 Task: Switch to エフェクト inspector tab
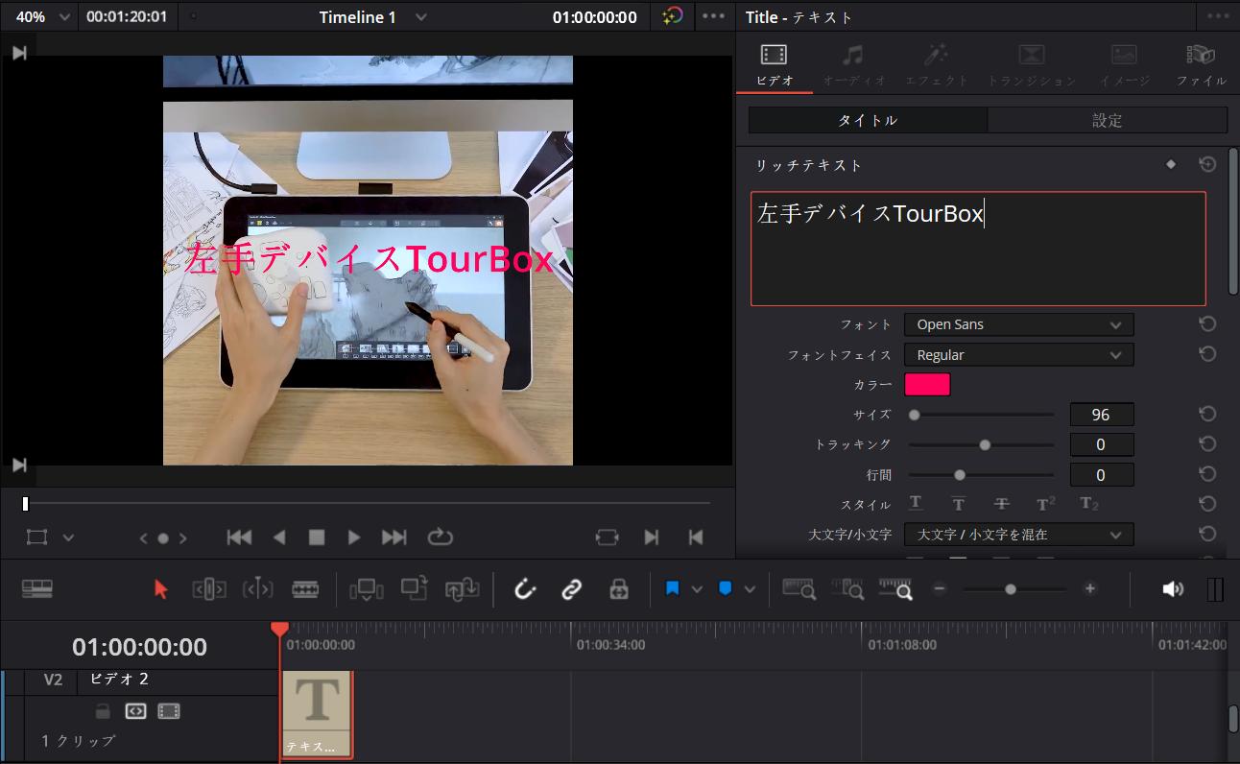(937, 64)
